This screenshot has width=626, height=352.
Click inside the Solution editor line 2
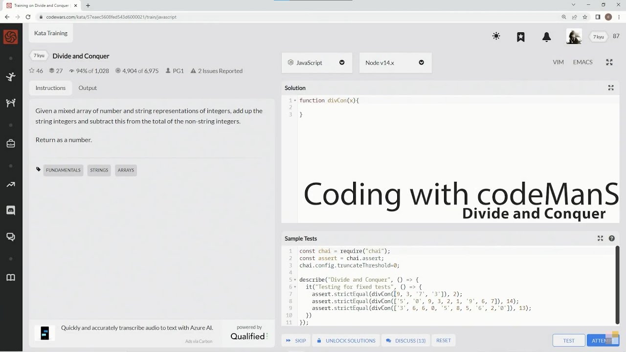[458, 107]
